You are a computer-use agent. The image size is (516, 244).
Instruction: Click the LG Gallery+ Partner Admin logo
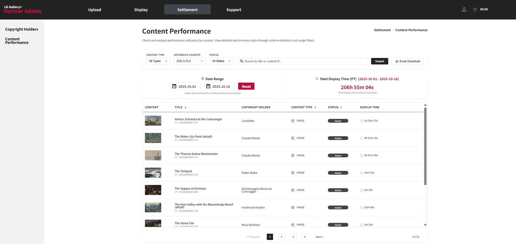22,9
